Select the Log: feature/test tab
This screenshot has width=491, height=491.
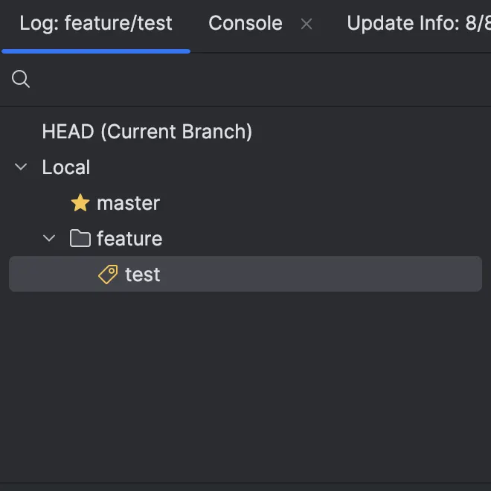pyautogui.click(x=96, y=24)
